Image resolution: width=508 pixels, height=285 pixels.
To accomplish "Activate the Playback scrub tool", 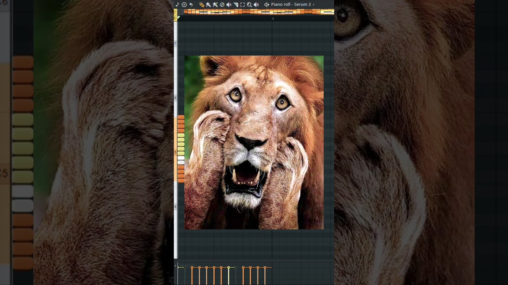I will pos(256,5).
